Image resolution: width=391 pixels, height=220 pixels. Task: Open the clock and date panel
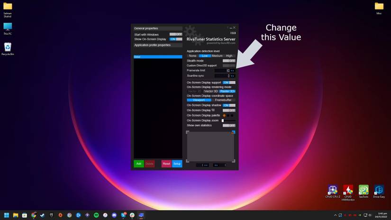[x=382, y=215]
